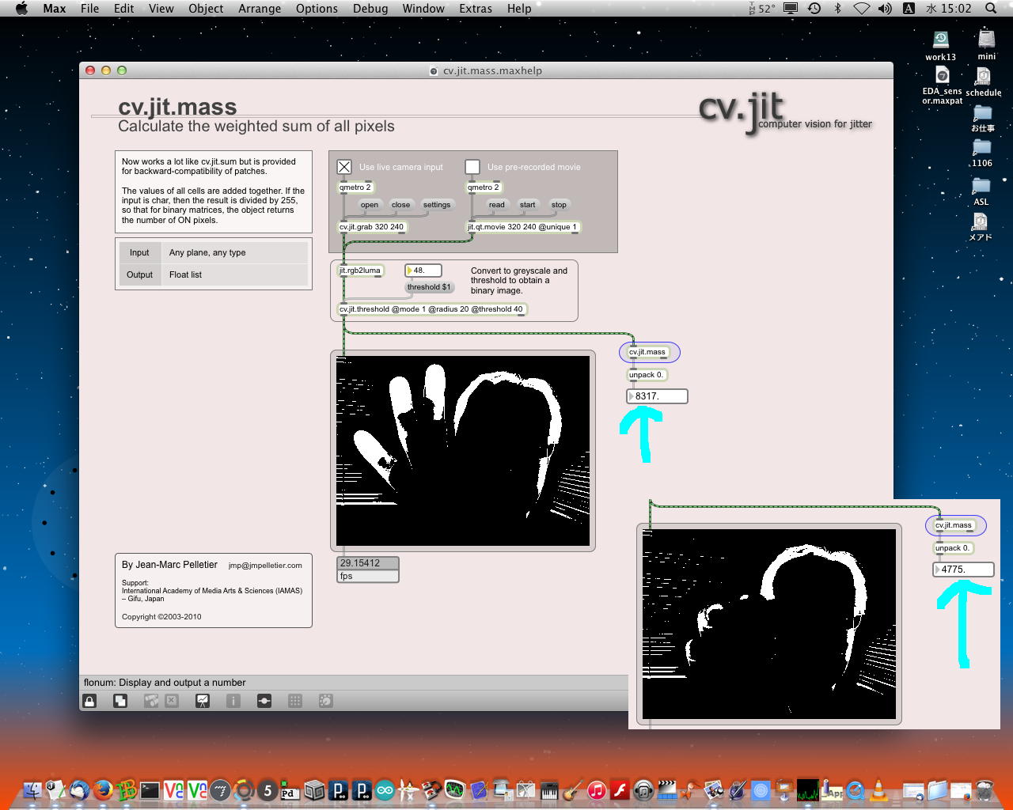Open the Apple menu
The image size is (1013, 810).
point(21,9)
